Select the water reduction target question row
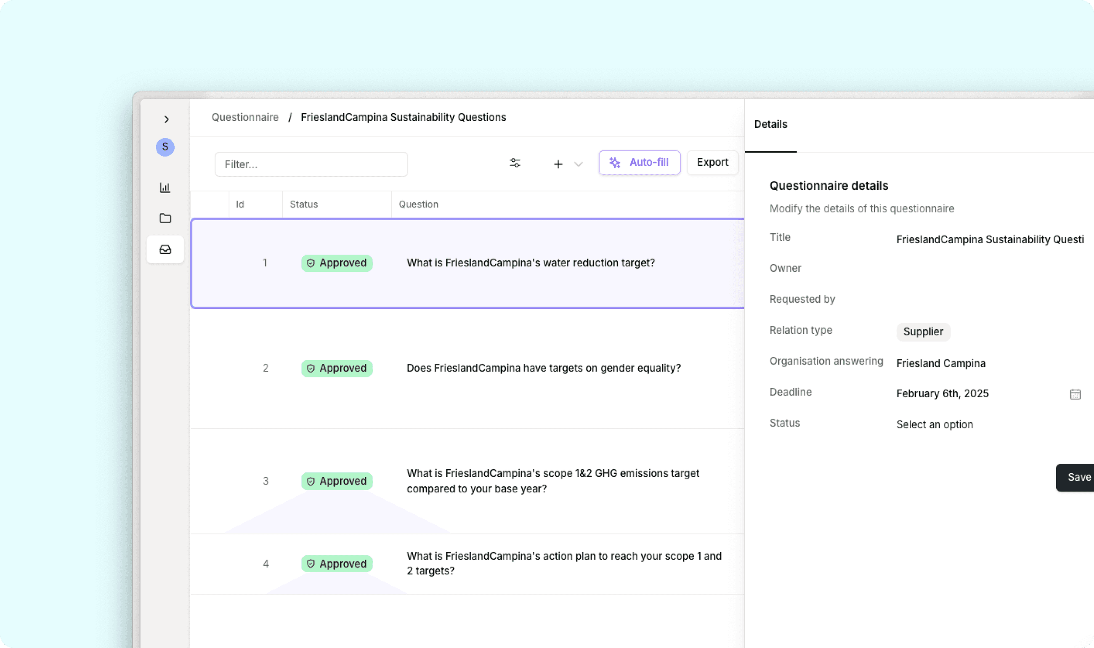 pos(530,263)
